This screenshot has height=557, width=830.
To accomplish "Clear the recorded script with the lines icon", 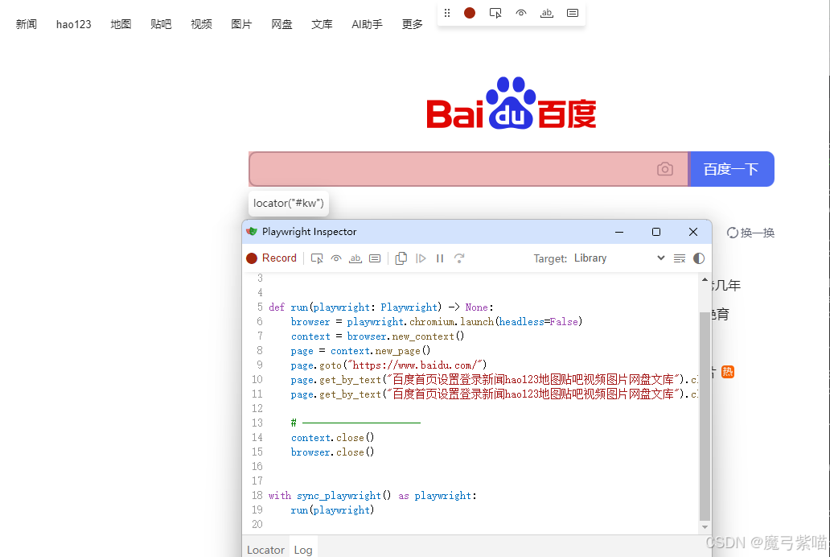I will [x=679, y=258].
